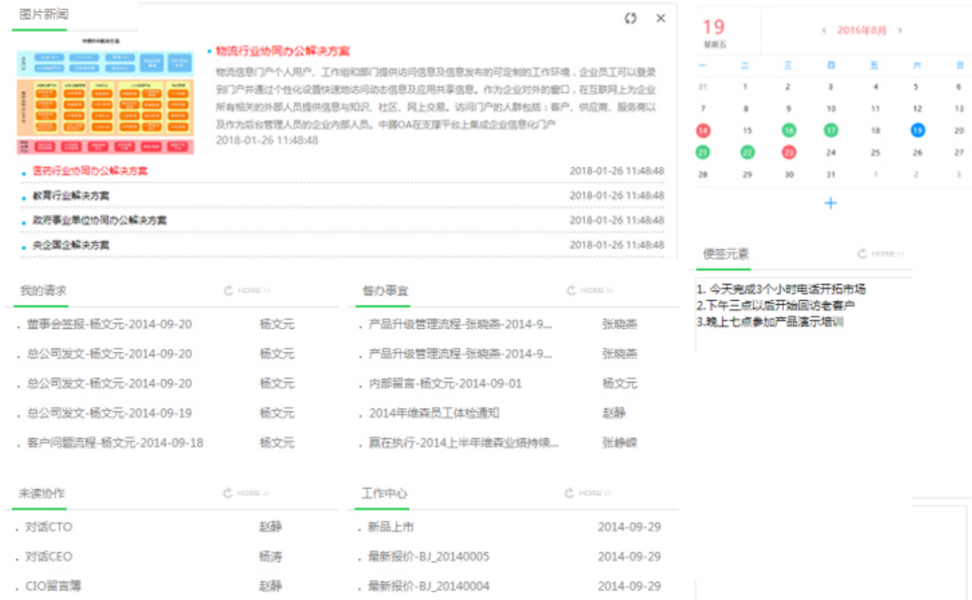This screenshot has height=600, width=972.
Task: Open MORE link in 督办事宜 panel
Action: (x=597, y=290)
